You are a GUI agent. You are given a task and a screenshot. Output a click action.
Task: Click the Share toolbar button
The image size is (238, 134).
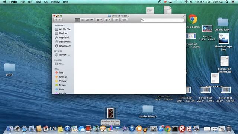[x=116, y=20]
